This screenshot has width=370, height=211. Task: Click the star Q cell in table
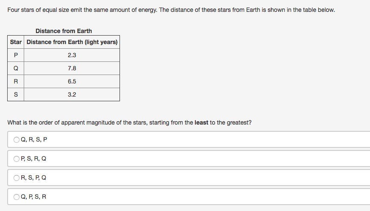pos(16,69)
